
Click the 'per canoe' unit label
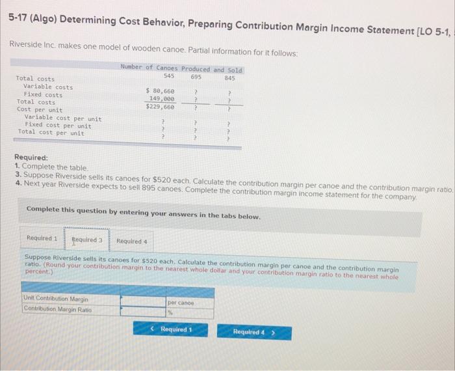(181, 303)
